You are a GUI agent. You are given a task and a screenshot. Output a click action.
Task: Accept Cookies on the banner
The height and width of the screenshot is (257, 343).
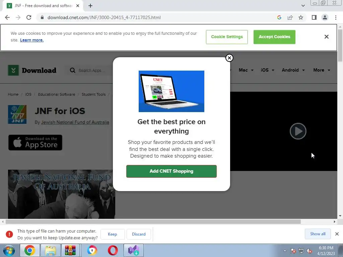(x=274, y=37)
